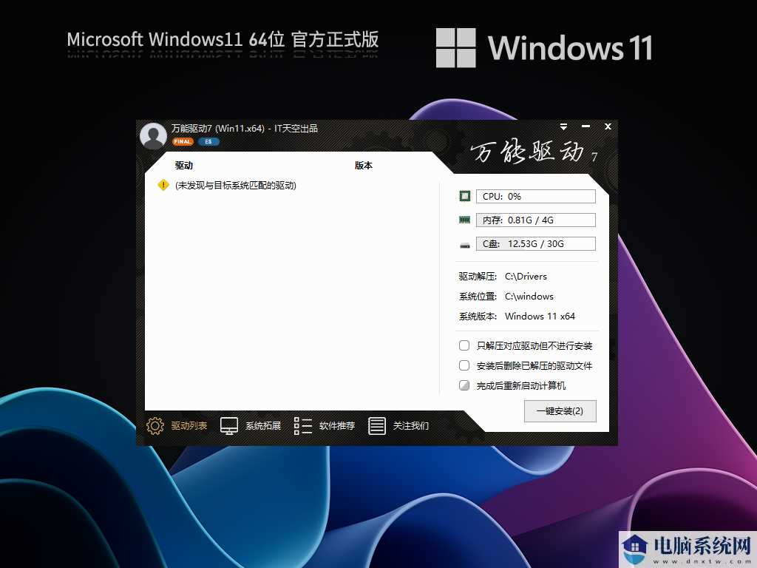
Task: Minimize the 万能驱动7 window
Action: (x=585, y=126)
